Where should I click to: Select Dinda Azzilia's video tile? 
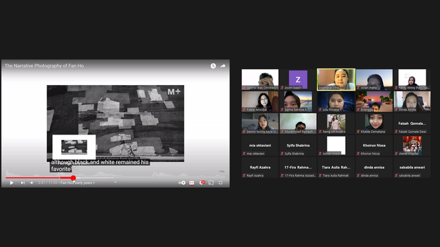click(x=412, y=102)
